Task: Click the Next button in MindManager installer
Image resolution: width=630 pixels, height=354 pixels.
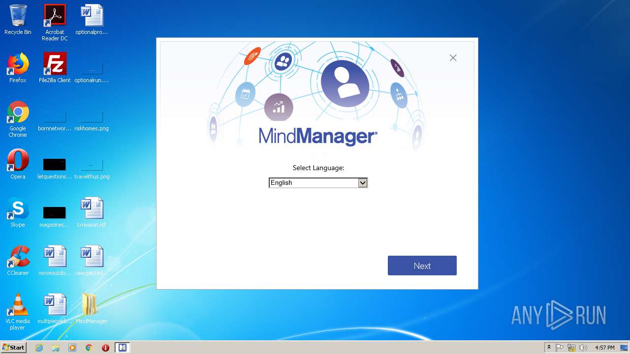Action: tap(422, 265)
